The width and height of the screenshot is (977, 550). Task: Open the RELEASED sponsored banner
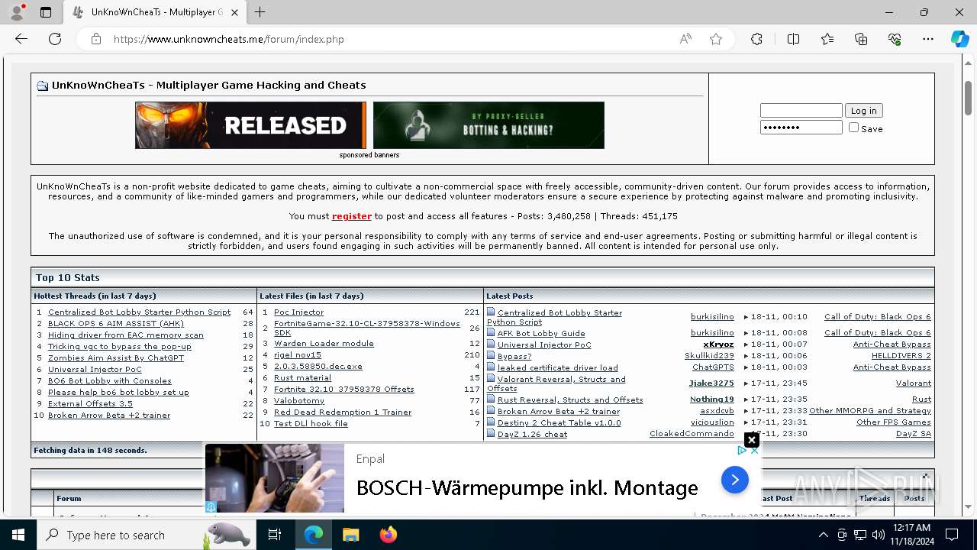coord(250,125)
